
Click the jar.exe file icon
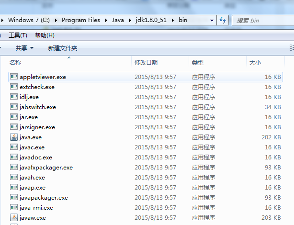[14, 117]
